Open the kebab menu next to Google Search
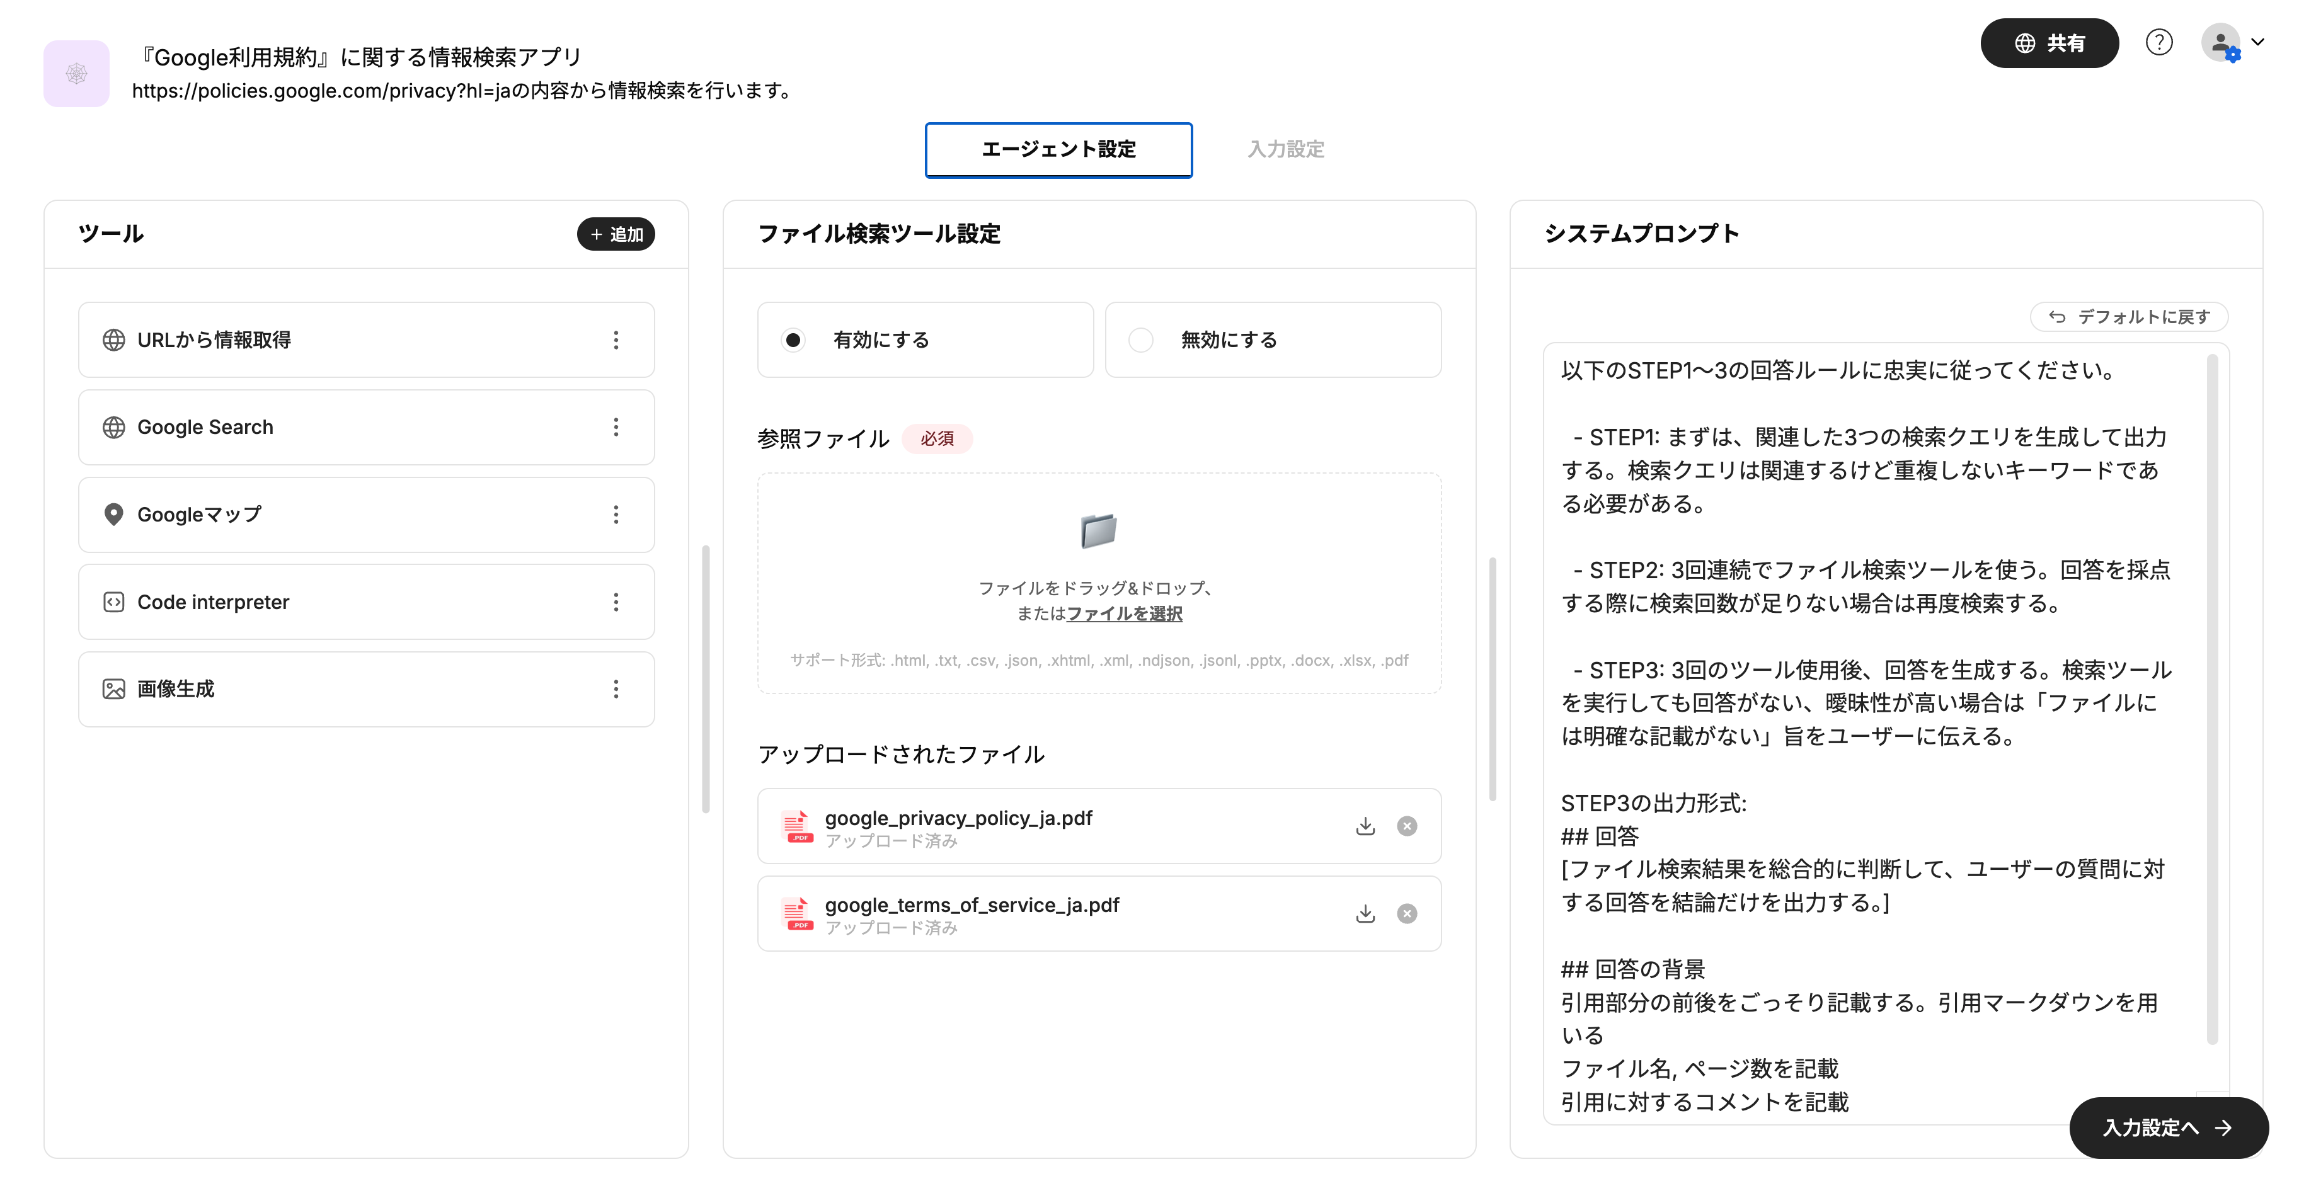 pos(616,427)
